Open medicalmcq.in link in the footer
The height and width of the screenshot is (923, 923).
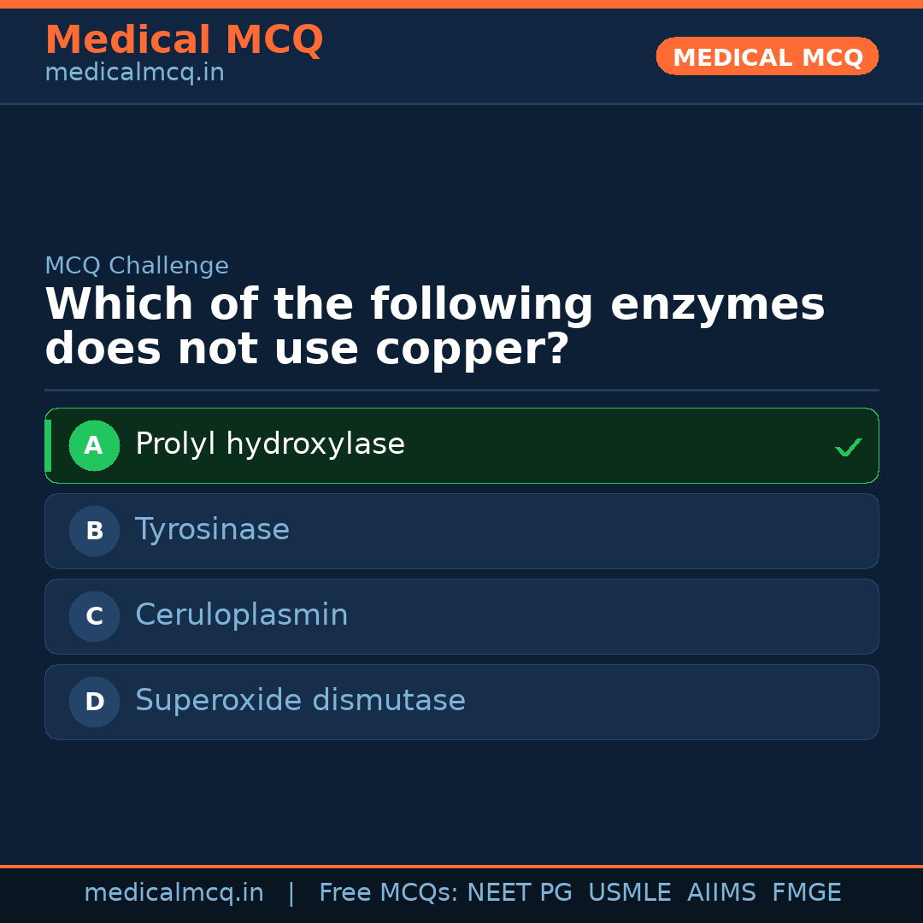[x=173, y=893]
